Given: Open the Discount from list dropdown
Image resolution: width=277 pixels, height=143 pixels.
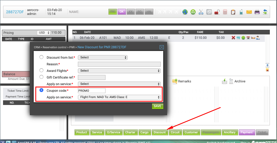Looking at the screenshot, I should coord(103,58).
